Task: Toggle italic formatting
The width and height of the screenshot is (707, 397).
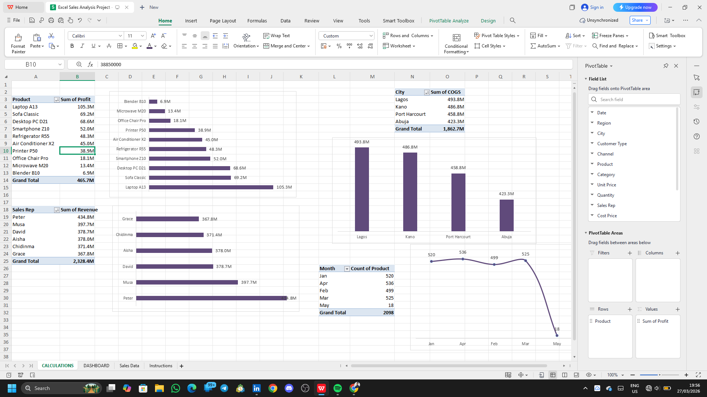Action: (x=82, y=46)
